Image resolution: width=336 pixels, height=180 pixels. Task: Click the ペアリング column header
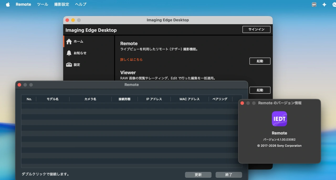(x=220, y=99)
